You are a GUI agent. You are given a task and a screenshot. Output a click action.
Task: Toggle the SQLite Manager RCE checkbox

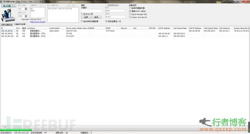130,14
